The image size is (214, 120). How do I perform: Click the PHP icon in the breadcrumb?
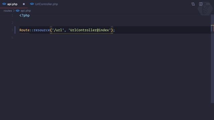[17, 11]
